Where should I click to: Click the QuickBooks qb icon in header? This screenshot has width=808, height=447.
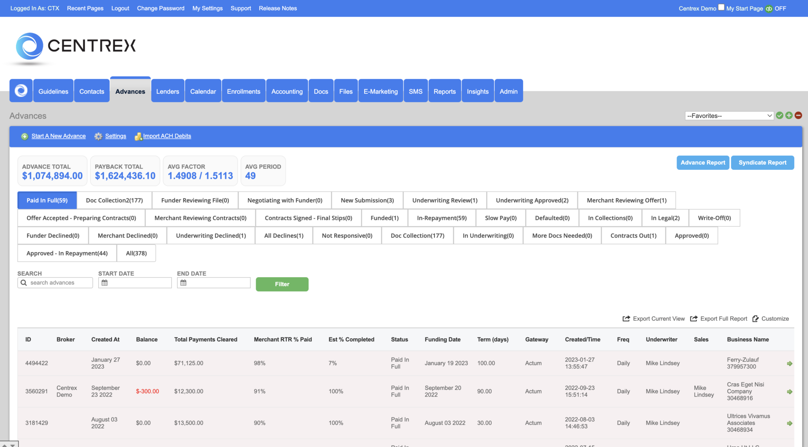click(769, 9)
